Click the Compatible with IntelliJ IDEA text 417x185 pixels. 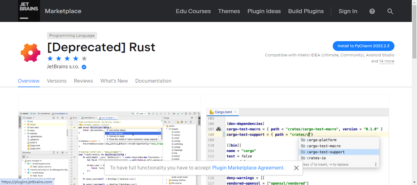(330, 55)
